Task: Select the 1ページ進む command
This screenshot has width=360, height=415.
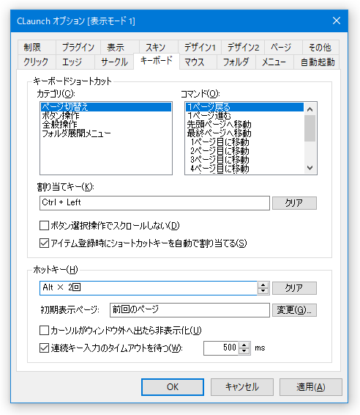Action: coord(244,116)
